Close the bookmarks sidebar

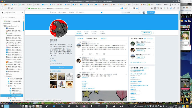click(22, 13)
